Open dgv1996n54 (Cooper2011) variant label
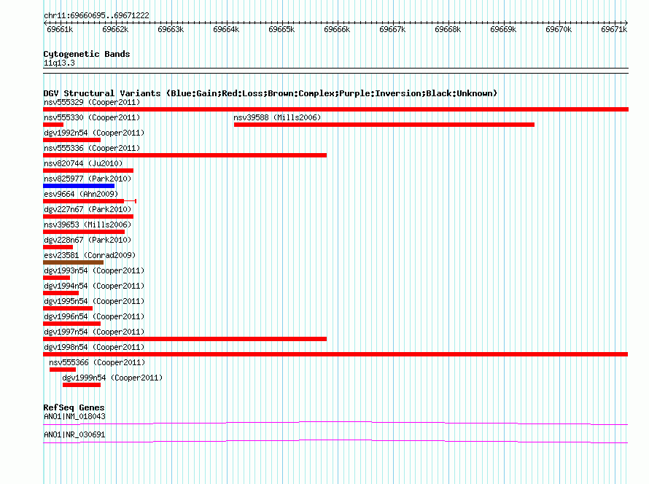Image resolution: width=649 pixels, height=484 pixels. (94, 316)
